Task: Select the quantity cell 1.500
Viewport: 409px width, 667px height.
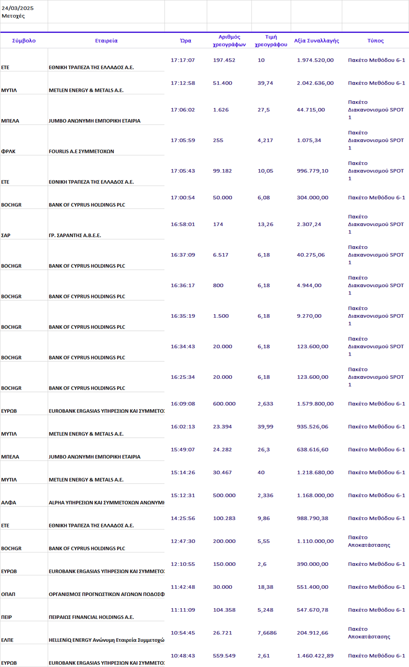Action: point(221,316)
